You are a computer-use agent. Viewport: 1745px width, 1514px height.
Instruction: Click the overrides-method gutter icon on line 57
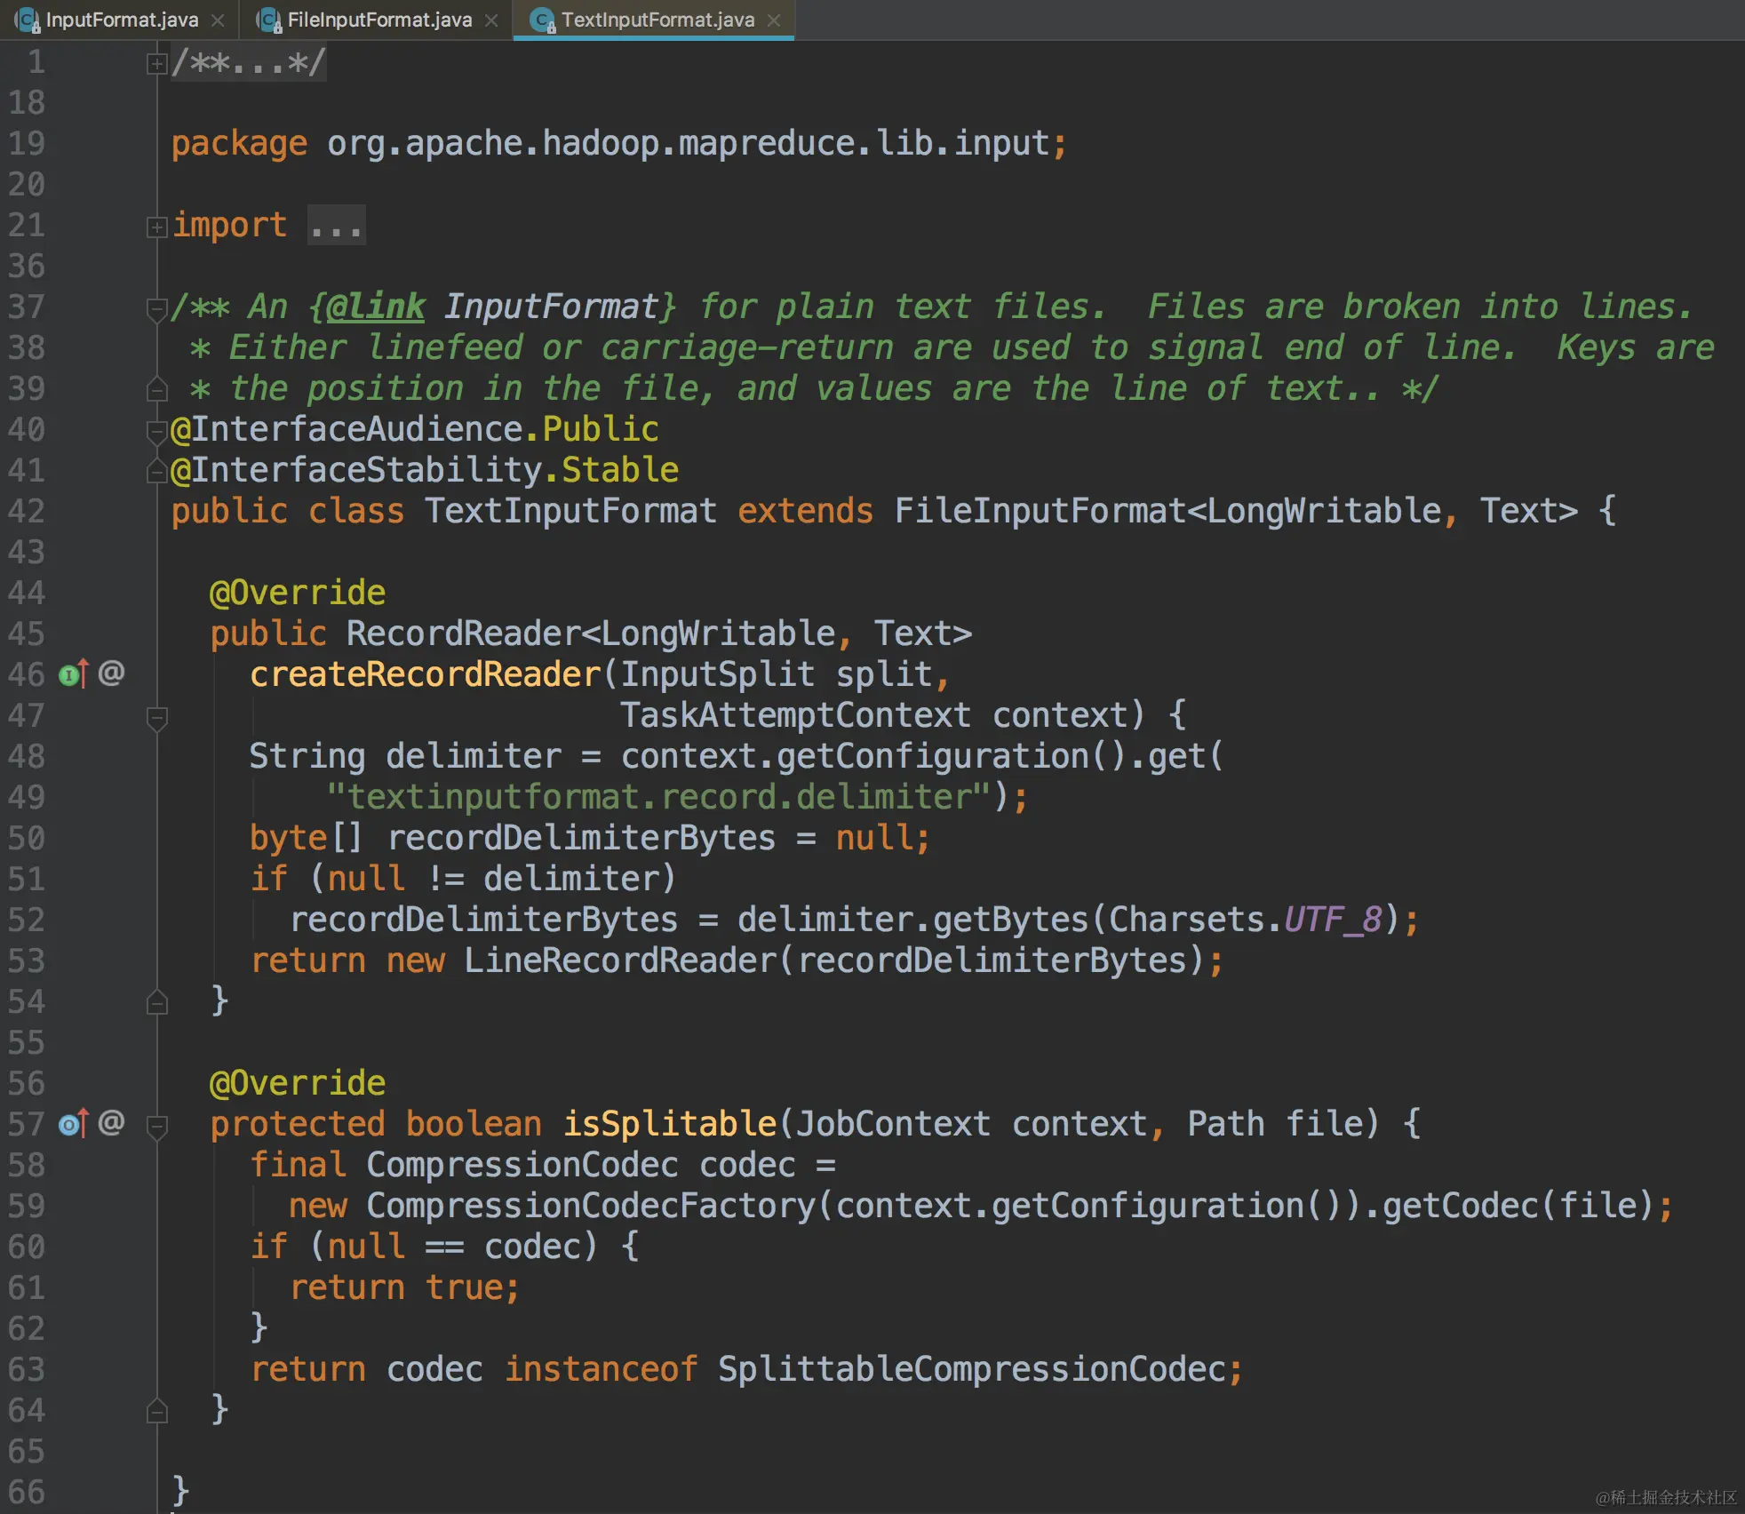point(73,1124)
